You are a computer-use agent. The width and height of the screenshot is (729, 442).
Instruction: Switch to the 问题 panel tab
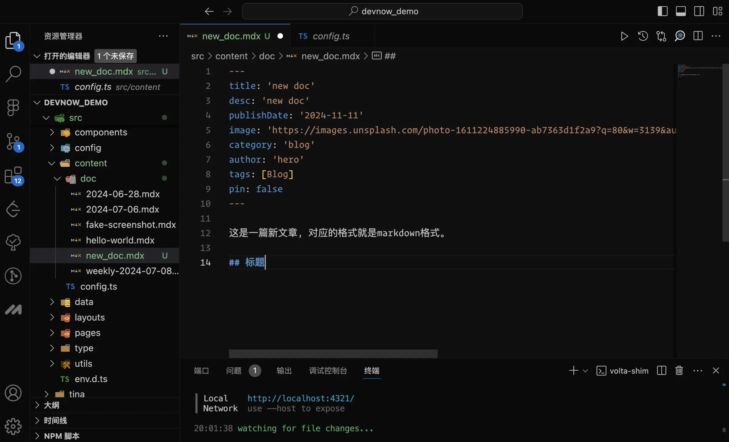tap(234, 371)
